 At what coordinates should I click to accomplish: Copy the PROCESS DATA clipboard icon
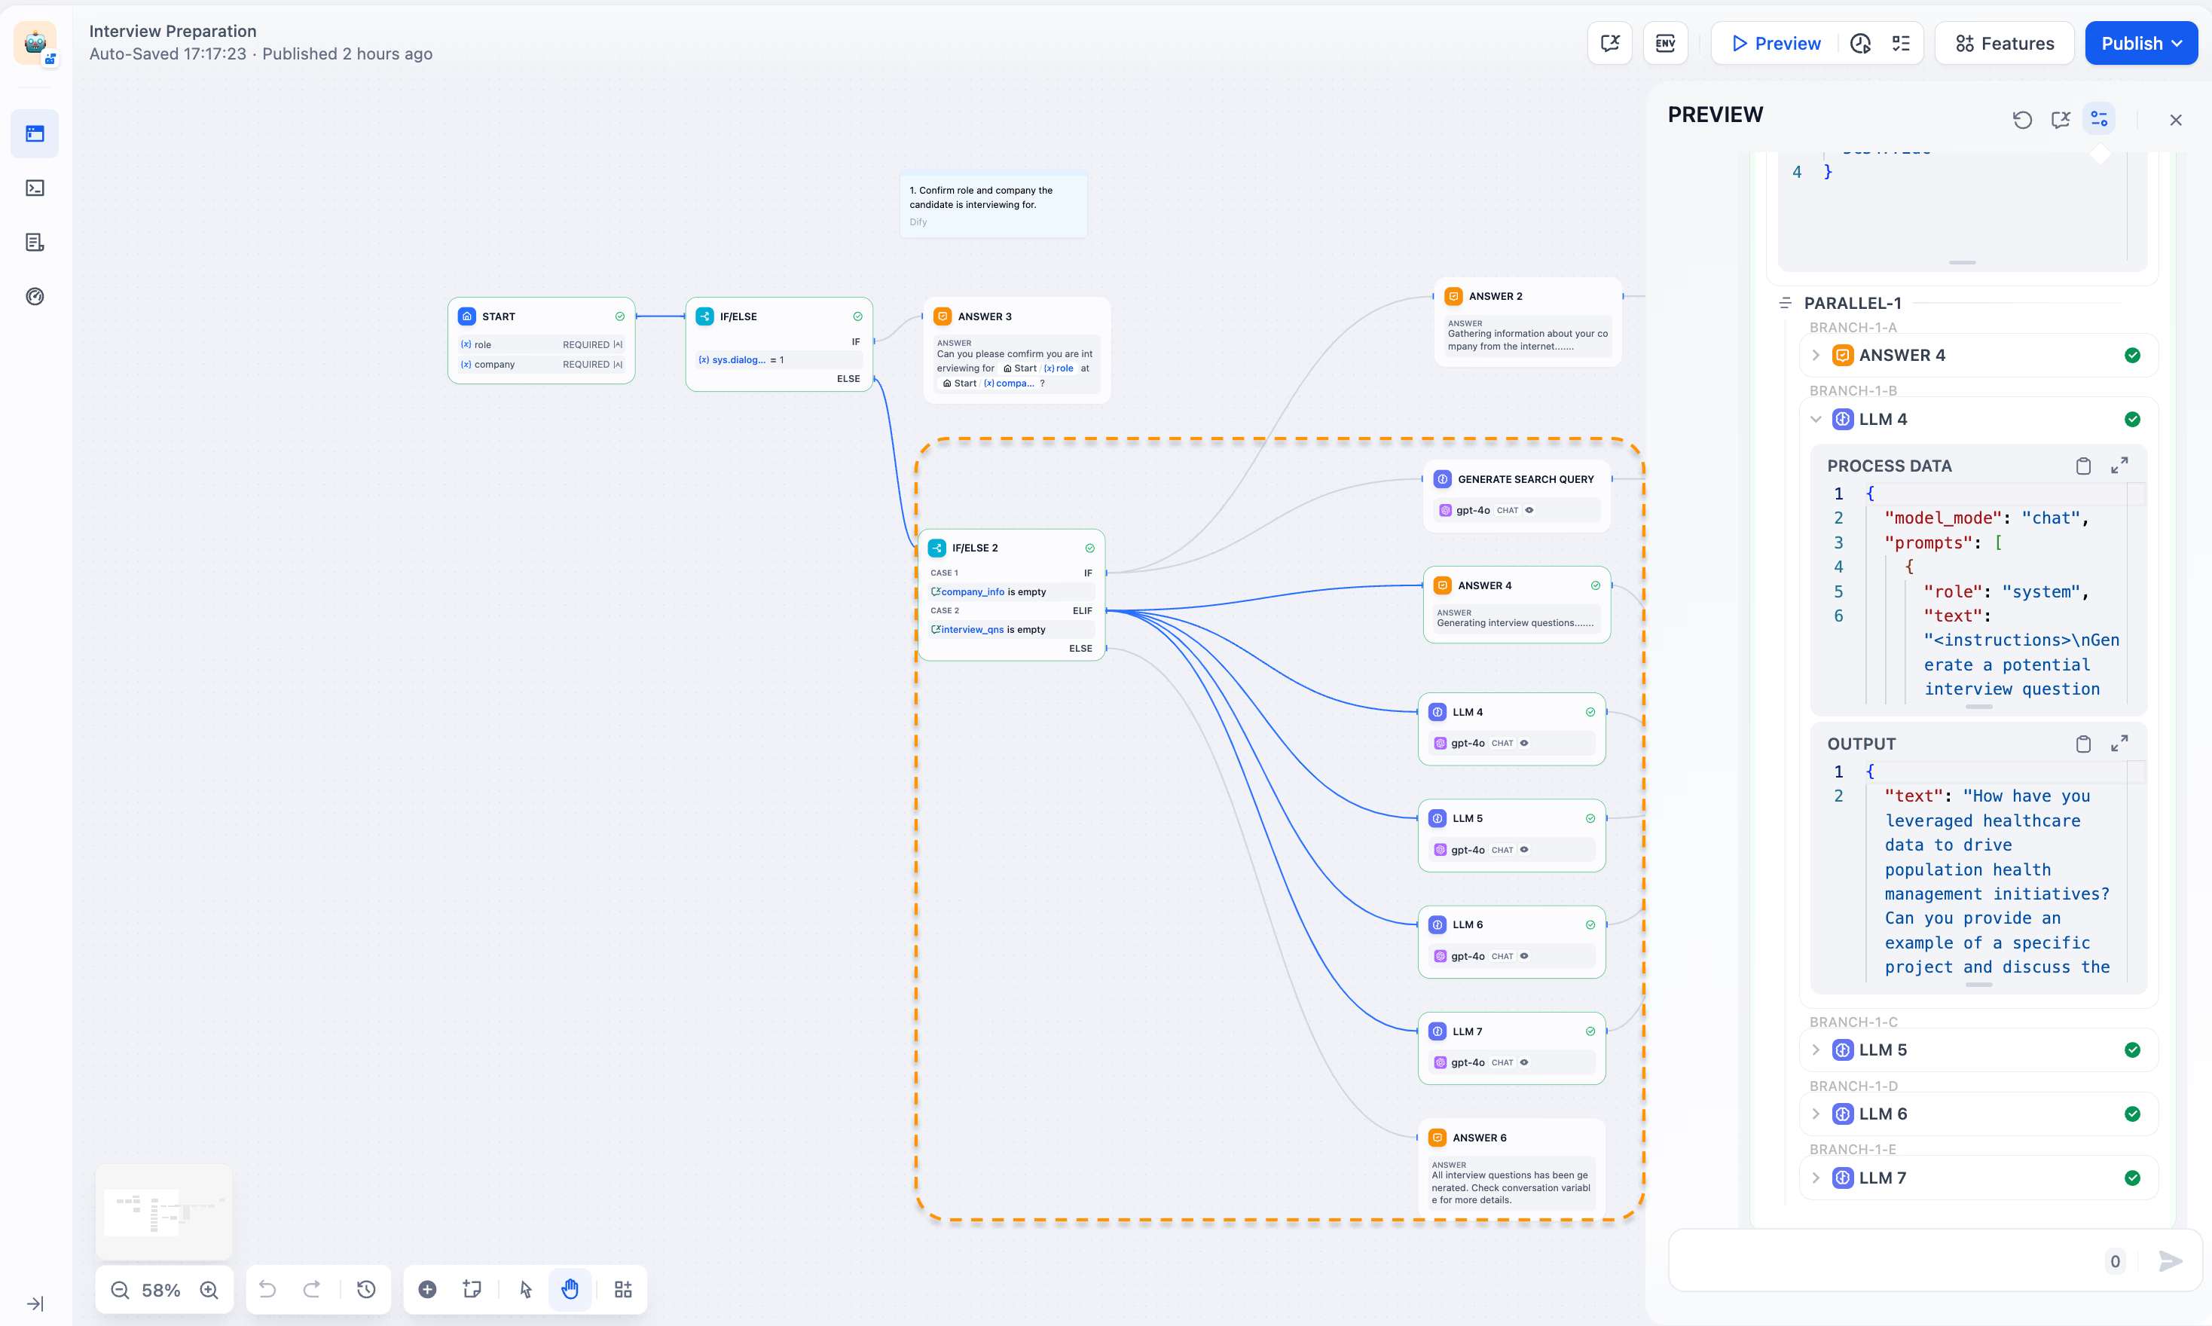coord(2082,466)
